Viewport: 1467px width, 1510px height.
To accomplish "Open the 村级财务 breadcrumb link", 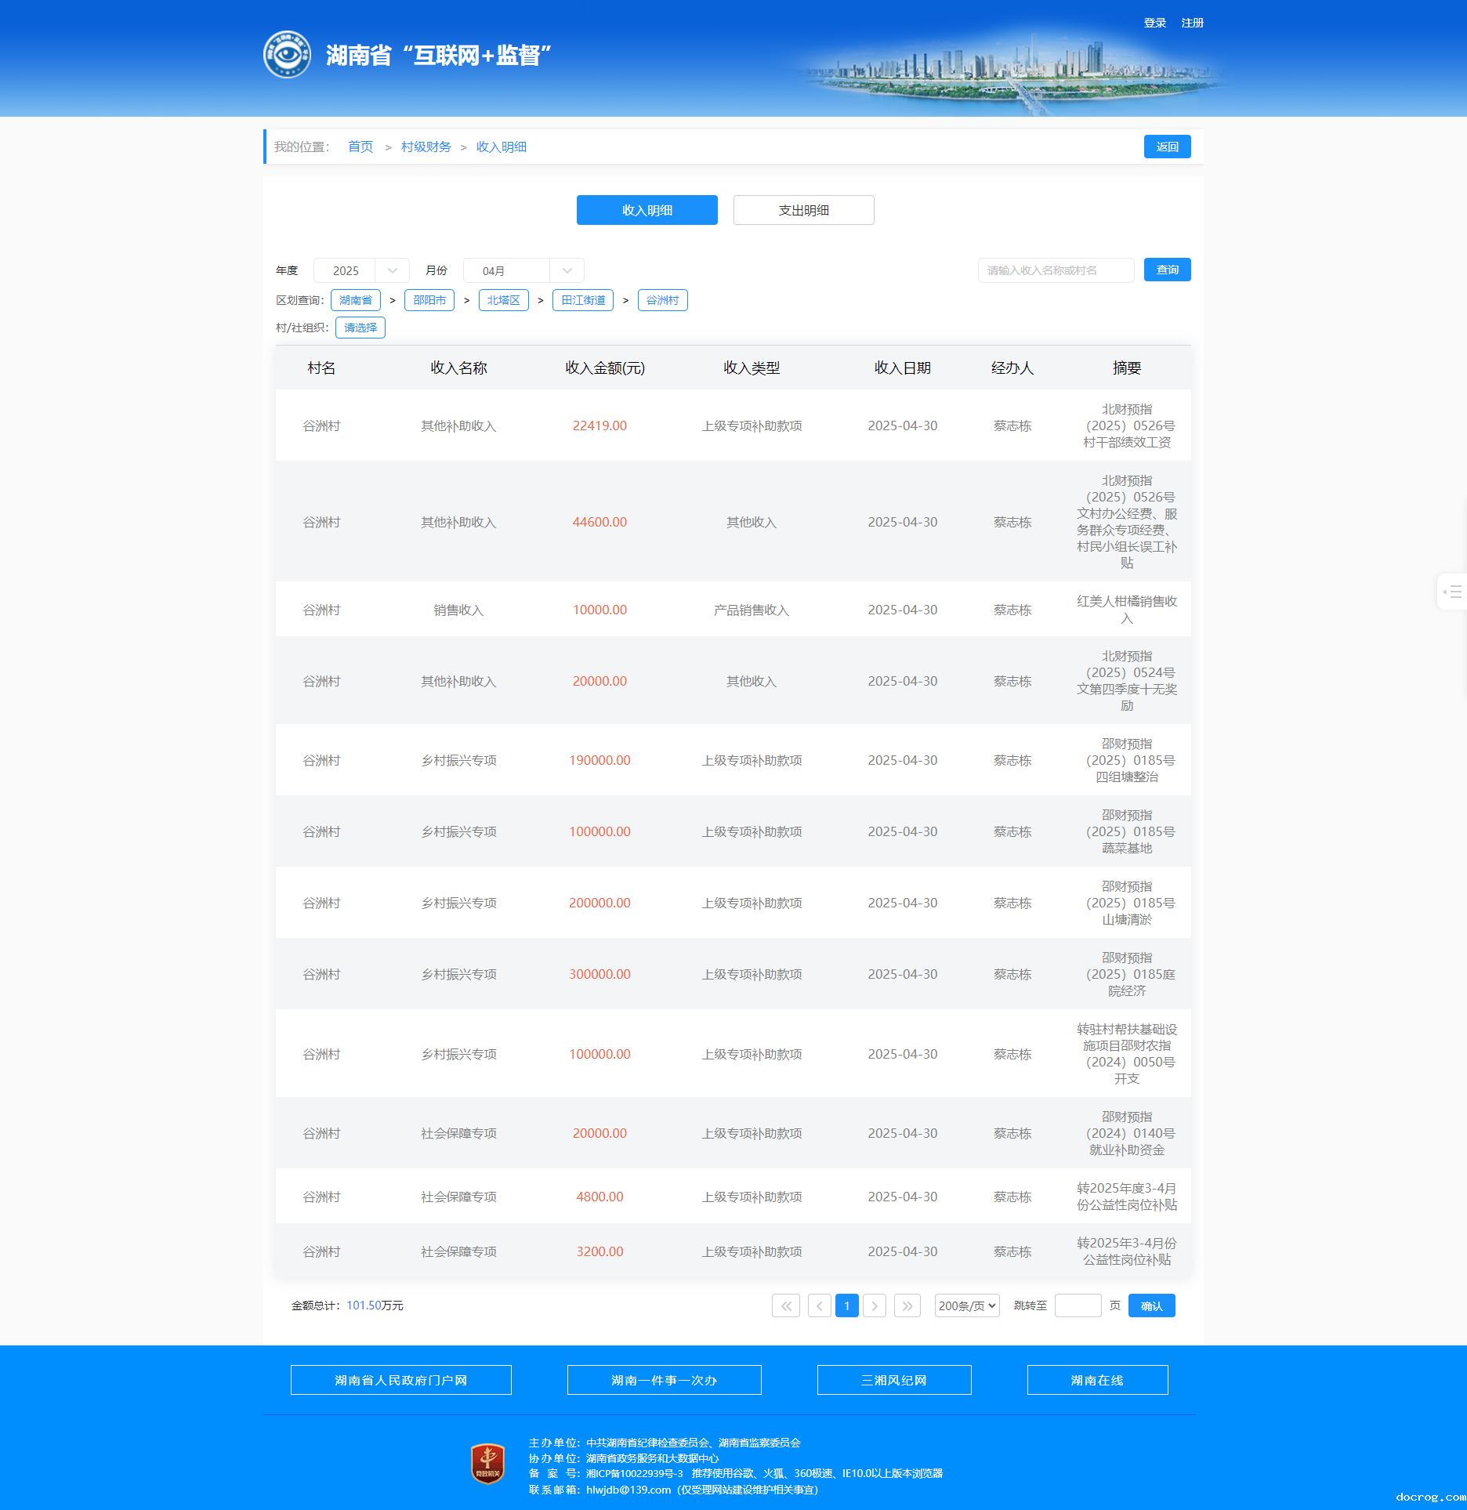I will click(426, 147).
